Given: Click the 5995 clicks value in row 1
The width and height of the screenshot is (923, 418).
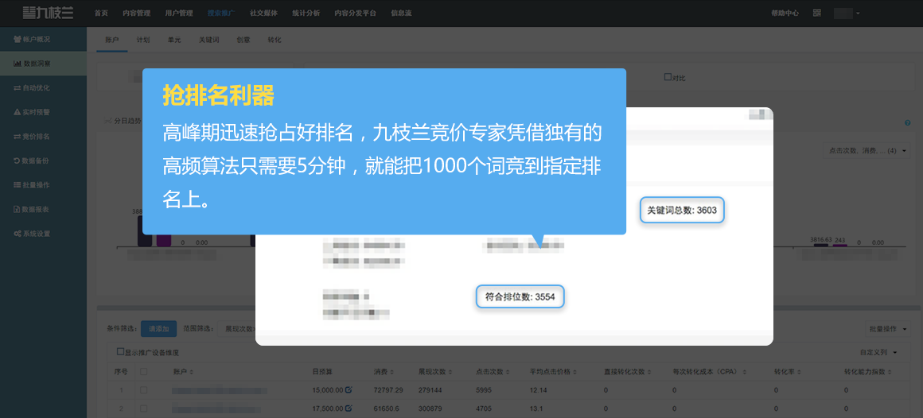Looking at the screenshot, I should coord(484,390).
